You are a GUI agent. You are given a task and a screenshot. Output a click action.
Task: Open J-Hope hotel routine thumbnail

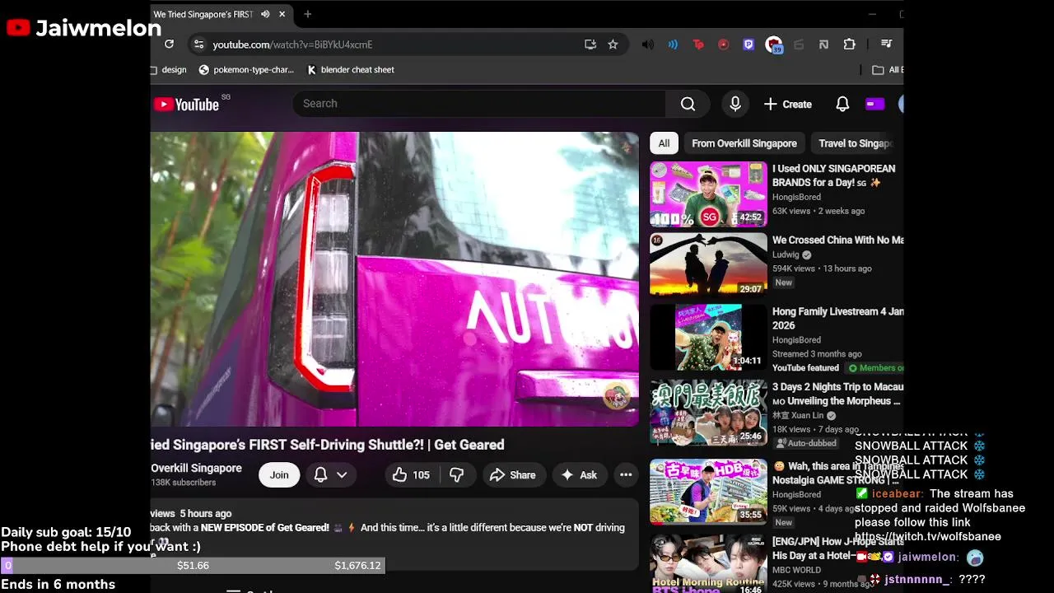pyautogui.click(x=708, y=564)
